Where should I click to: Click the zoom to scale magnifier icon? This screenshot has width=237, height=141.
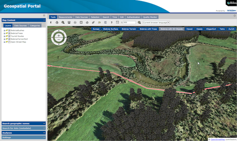139,23
